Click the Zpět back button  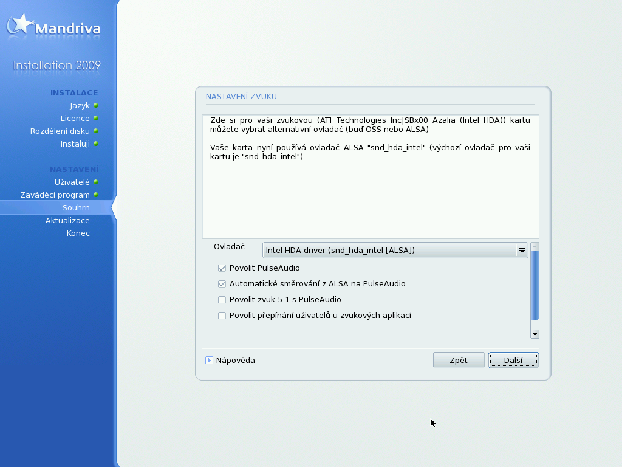459,360
